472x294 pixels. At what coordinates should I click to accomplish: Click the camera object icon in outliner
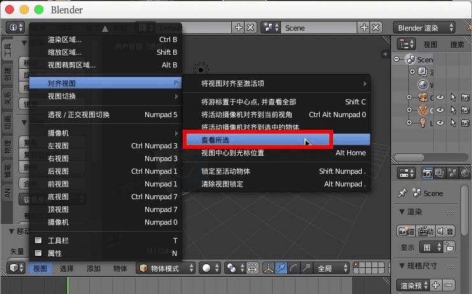point(423,97)
